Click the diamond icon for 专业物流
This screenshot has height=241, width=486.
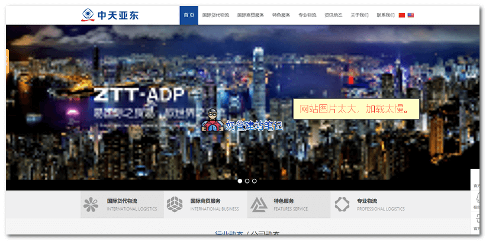pos(342,205)
